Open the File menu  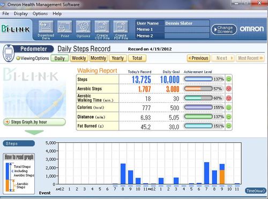pos(5,13)
